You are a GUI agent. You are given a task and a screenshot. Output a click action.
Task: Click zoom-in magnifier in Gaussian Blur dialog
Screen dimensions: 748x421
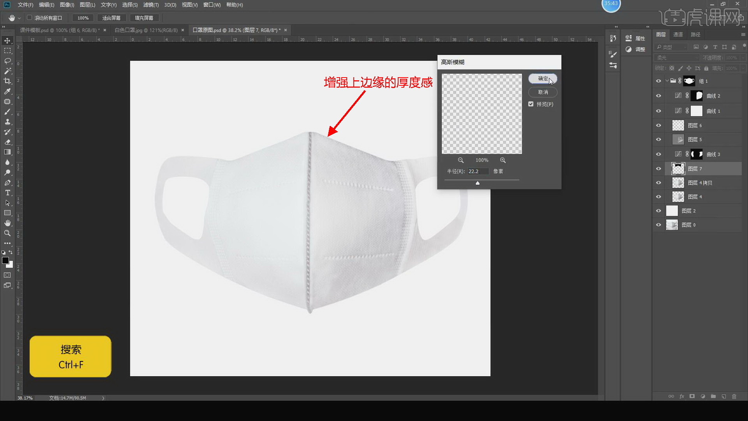click(x=503, y=160)
